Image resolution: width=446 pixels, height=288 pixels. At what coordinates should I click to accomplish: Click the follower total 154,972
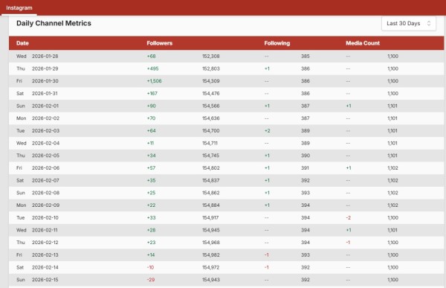click(x=211, y=267)
